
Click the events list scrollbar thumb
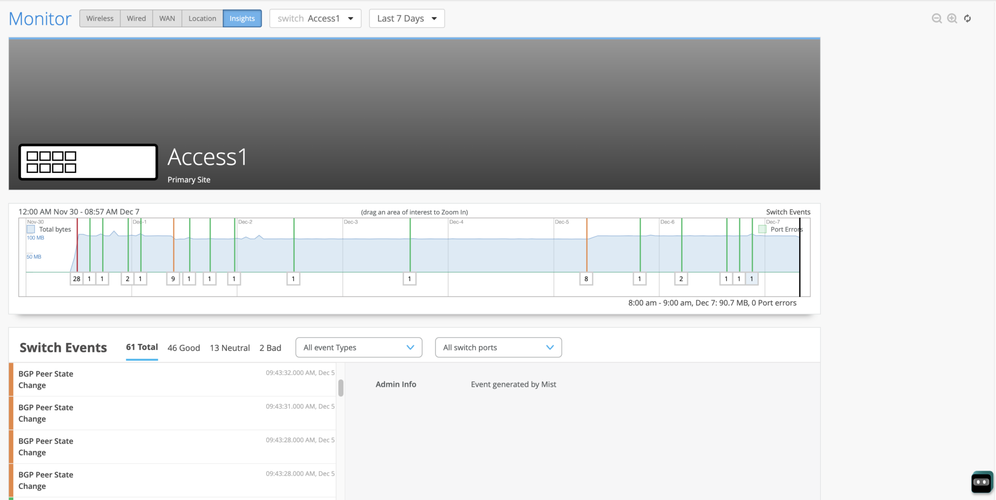[x=340, y=388]
